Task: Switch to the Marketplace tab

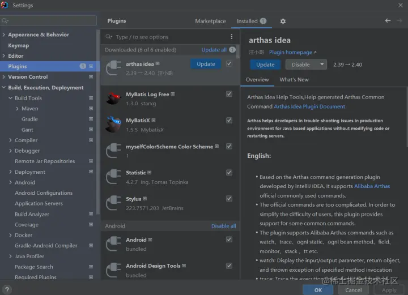Action: point(210,22)
